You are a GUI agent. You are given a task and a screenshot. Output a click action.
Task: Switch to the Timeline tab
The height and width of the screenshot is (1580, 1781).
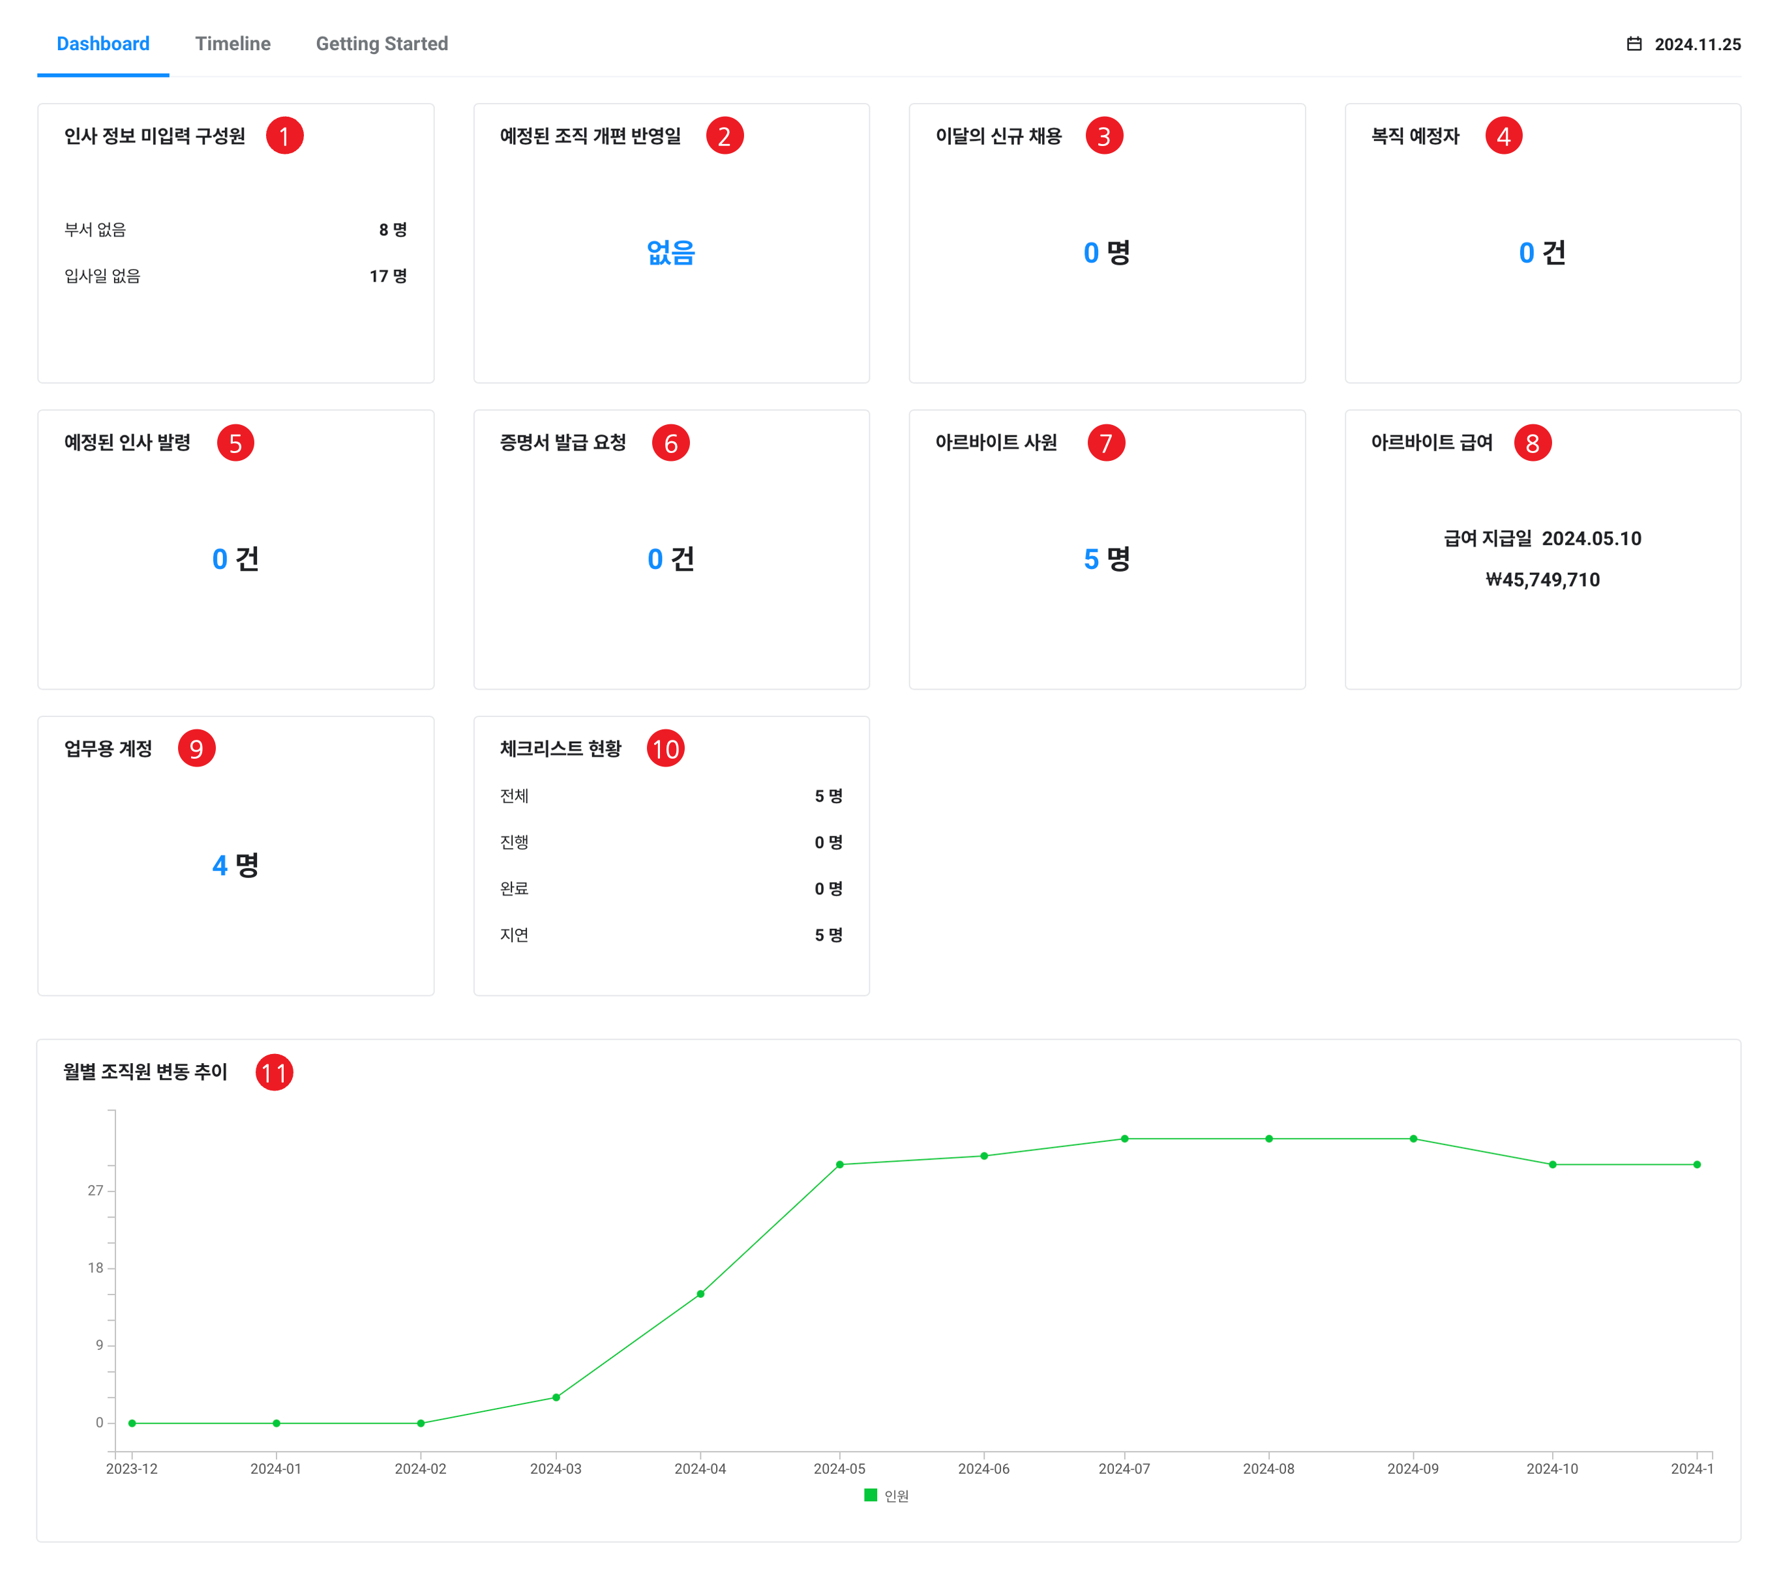pyautogui.click(x=233, y=44)
